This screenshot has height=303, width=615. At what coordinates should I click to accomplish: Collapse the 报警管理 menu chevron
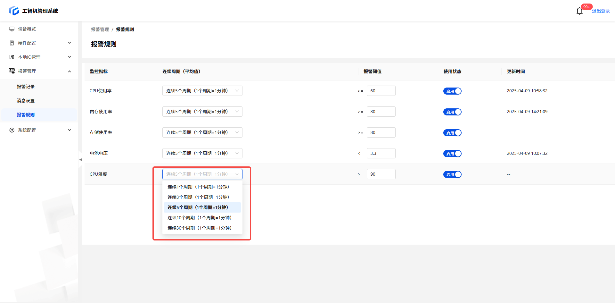pyautogui.click(x=70, y=71)
